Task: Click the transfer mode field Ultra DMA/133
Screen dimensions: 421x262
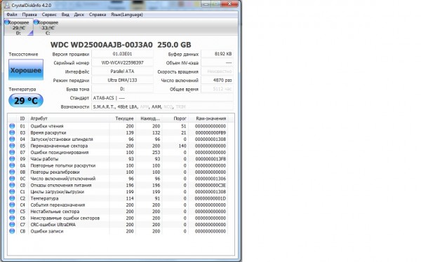Action: pyautogui.click(x=122, y=80)
